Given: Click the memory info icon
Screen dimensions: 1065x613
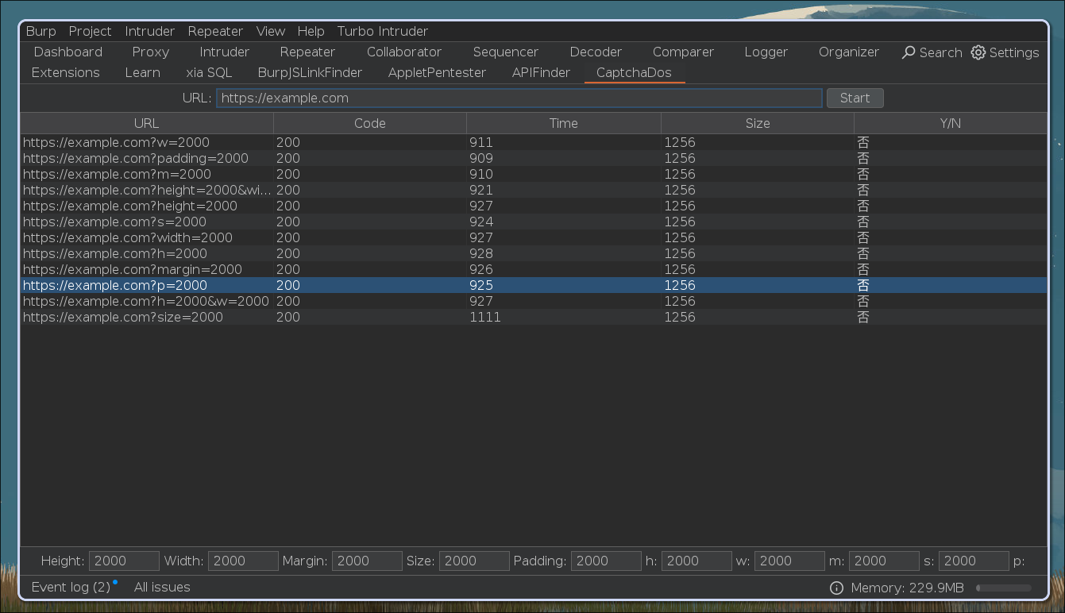Looking at the screenshot, I should (x=836, y=588).
